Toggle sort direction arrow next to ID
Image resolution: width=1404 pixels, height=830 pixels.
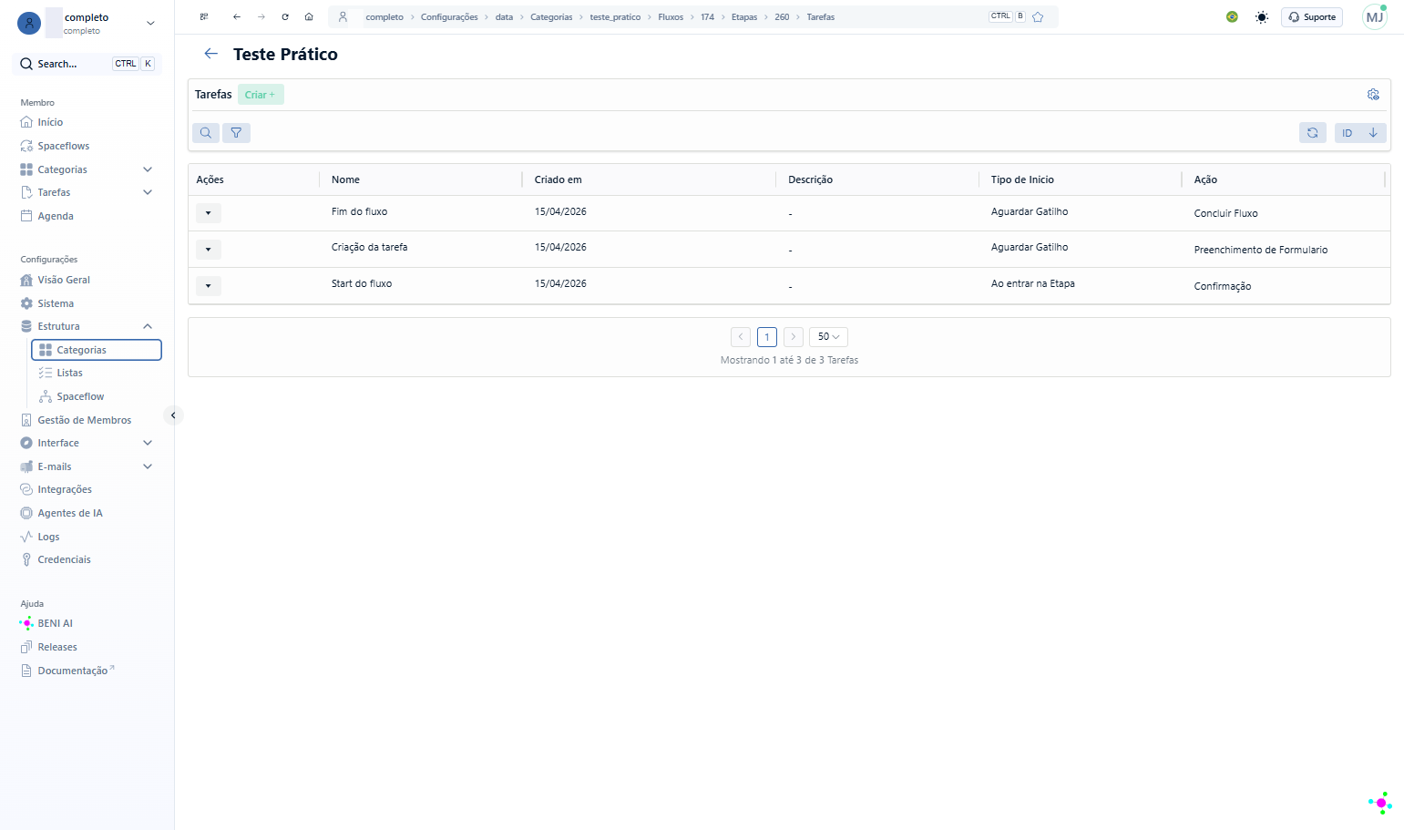[x=1373, y=133]
